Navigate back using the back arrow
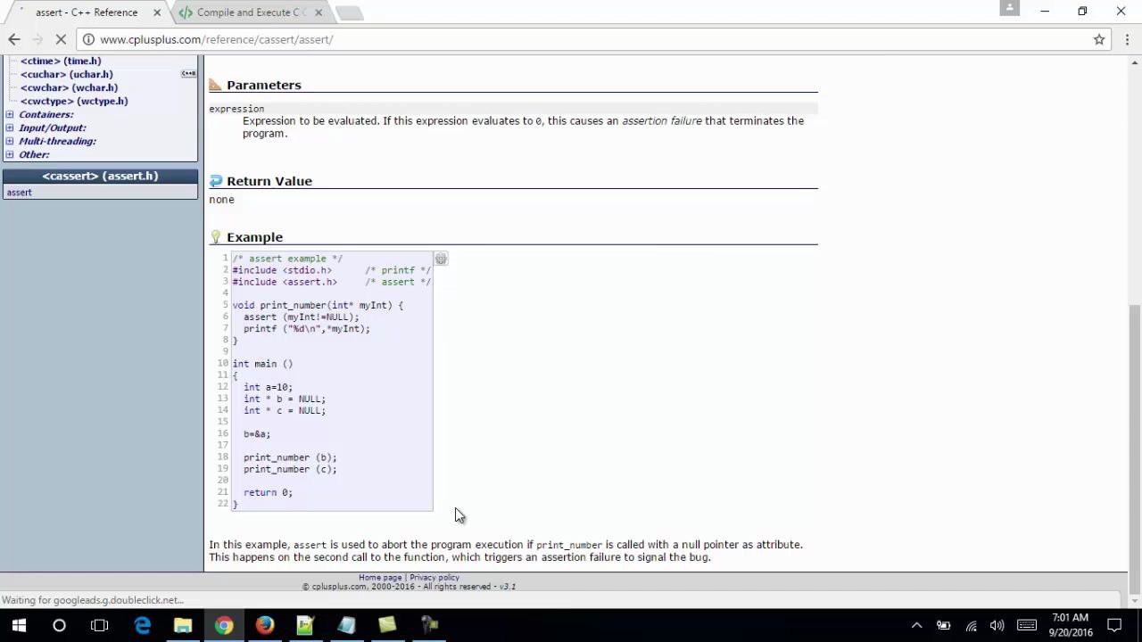The width and height of the screenshot is (1142, 642). pyautogui.click(x=13, y=39)
